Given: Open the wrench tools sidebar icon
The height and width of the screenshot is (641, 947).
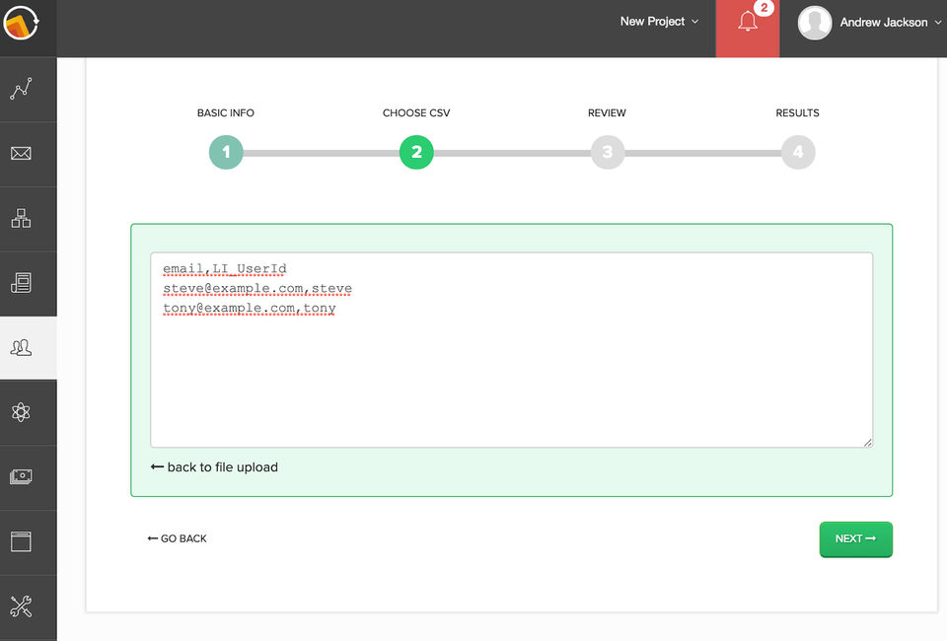Looking at the screenshot, I should tap(21, 606).
